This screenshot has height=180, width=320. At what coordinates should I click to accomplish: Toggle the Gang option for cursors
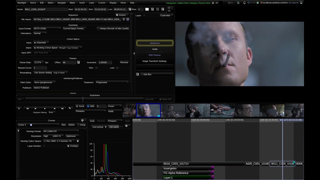pos(81,125)
